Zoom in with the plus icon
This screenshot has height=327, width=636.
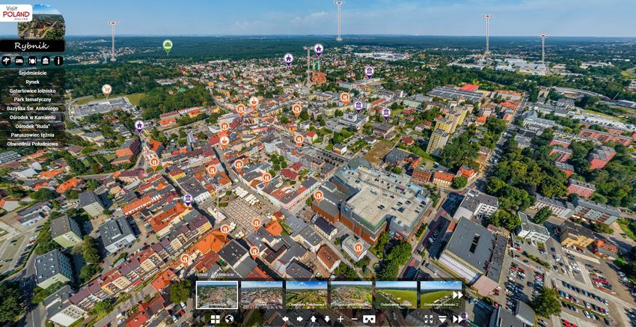340,320
